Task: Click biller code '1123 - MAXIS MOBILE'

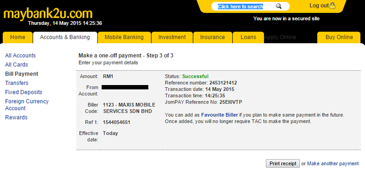Action: [129, 105]
